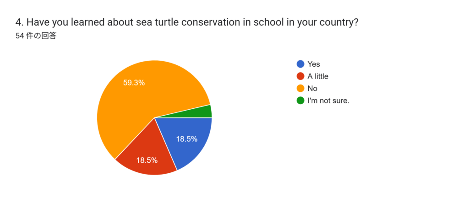
Task: Click the blue Yes legend dot
Action: pos(300,64)
